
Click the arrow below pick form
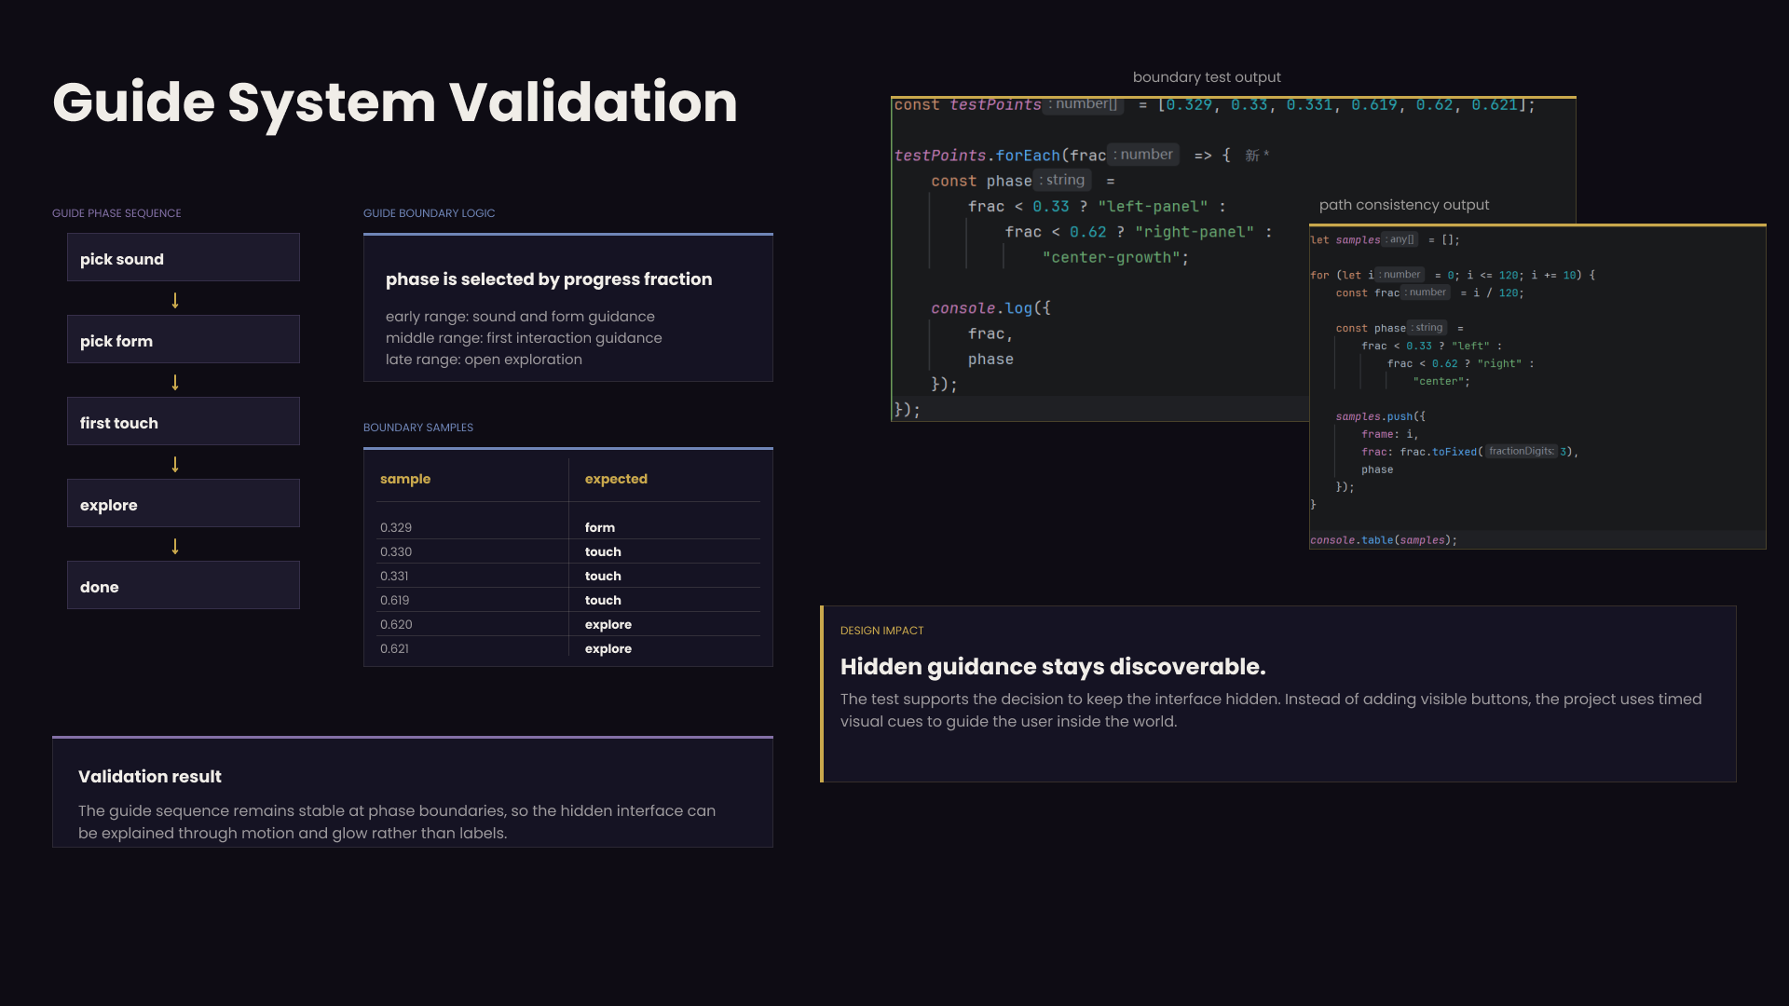(175, 382)
